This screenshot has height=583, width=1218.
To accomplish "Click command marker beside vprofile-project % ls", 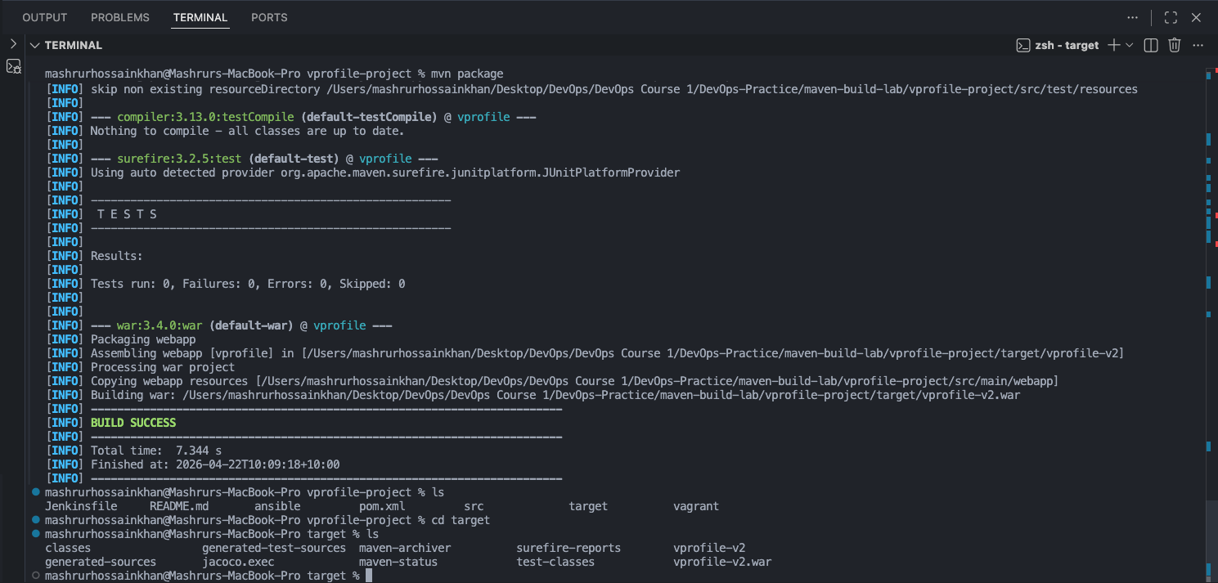I will [x=35, y=492].
